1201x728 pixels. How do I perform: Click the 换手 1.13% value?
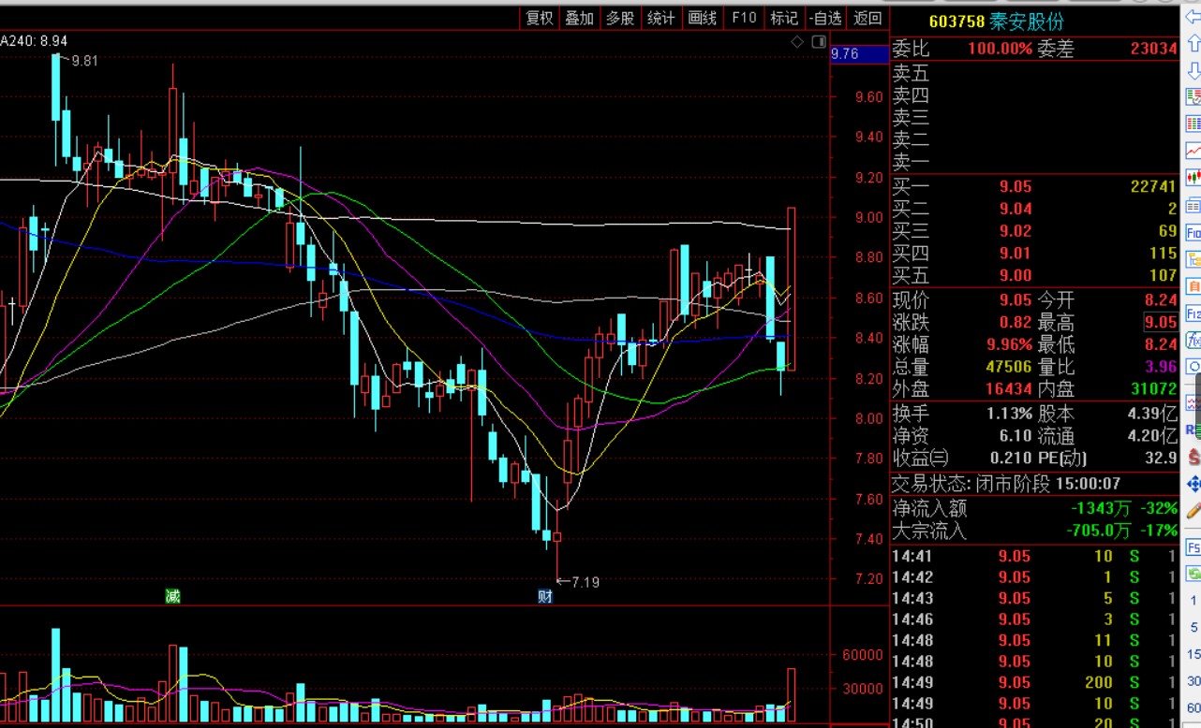point(1009,414)
